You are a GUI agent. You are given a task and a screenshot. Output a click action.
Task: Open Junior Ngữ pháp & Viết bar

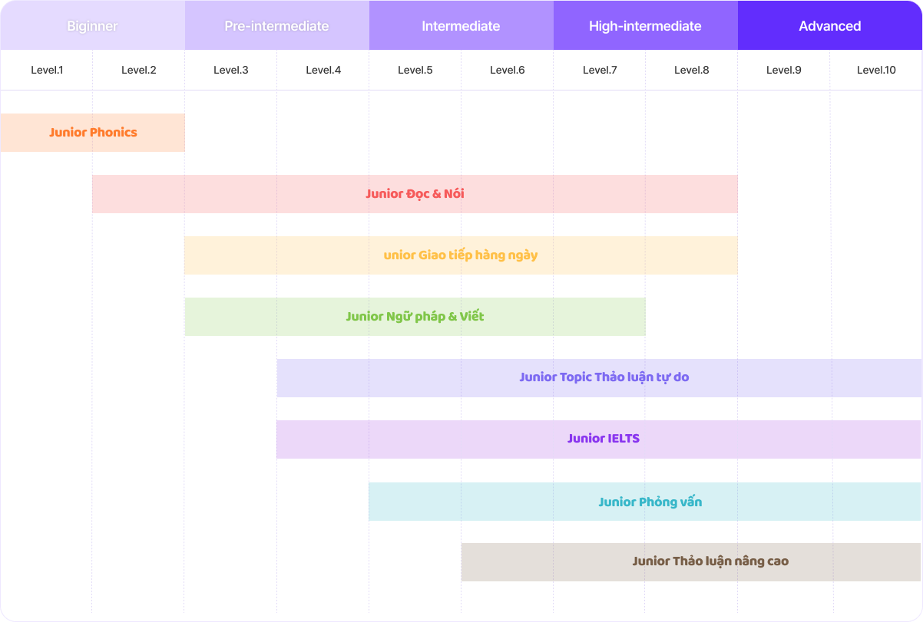[415, 317]
